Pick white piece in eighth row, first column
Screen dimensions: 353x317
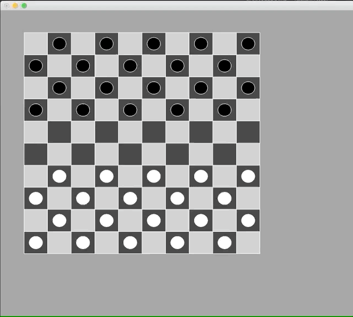pos(36,198)
